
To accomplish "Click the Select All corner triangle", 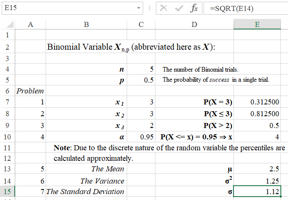I will coord(8,25).
